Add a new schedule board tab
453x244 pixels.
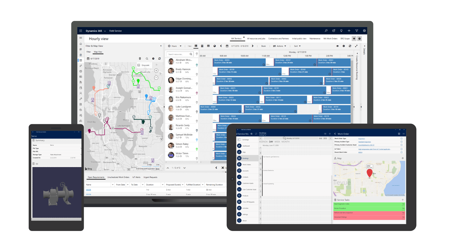click(354, 39)
